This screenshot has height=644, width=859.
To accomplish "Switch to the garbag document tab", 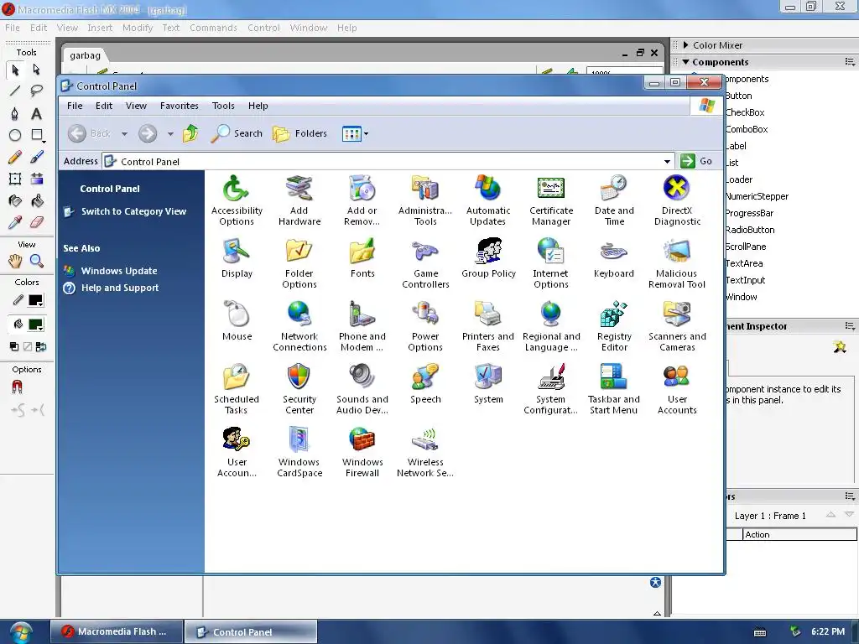I will [85, 55].
